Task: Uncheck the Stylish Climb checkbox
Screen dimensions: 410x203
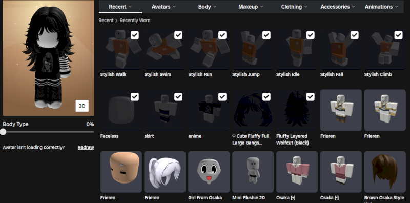Action: 398,35
